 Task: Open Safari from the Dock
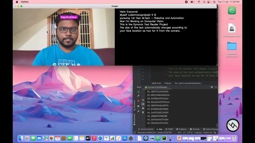point(100,138)
